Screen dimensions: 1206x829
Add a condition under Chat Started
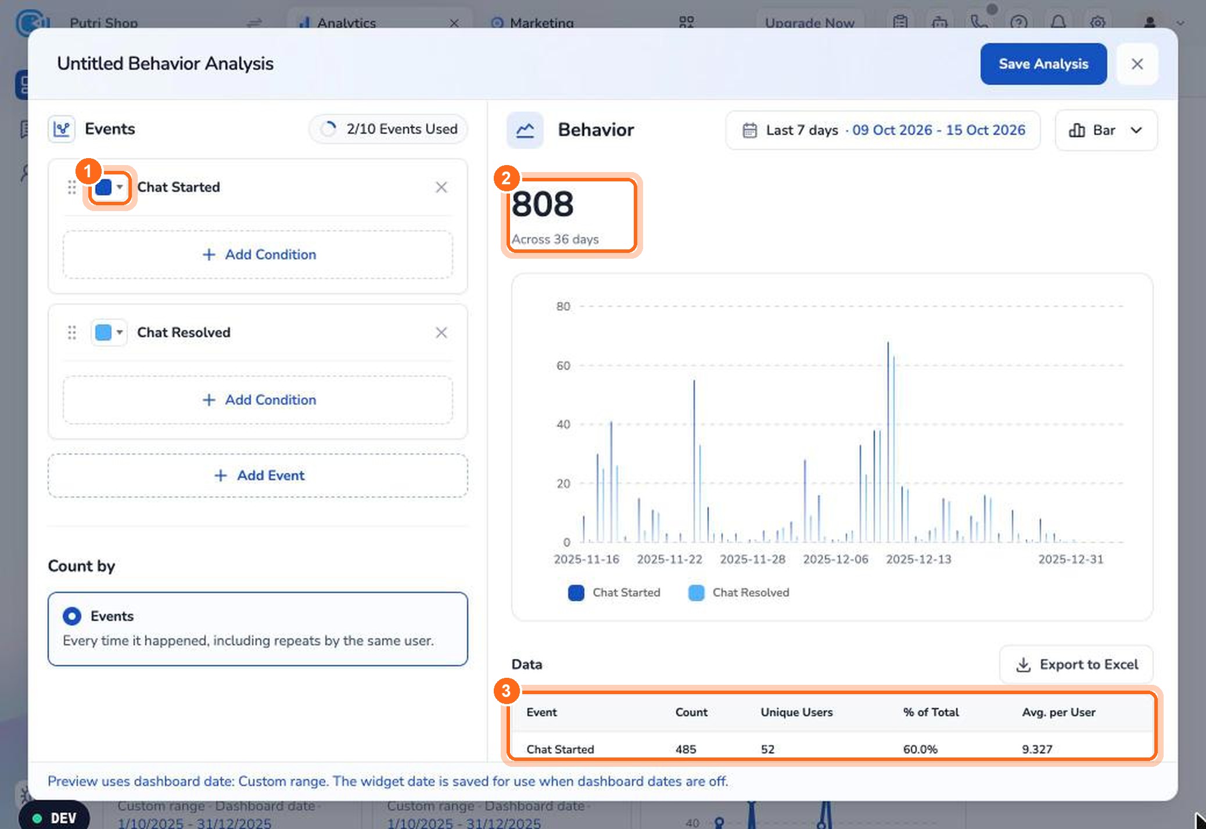point(258,255)
